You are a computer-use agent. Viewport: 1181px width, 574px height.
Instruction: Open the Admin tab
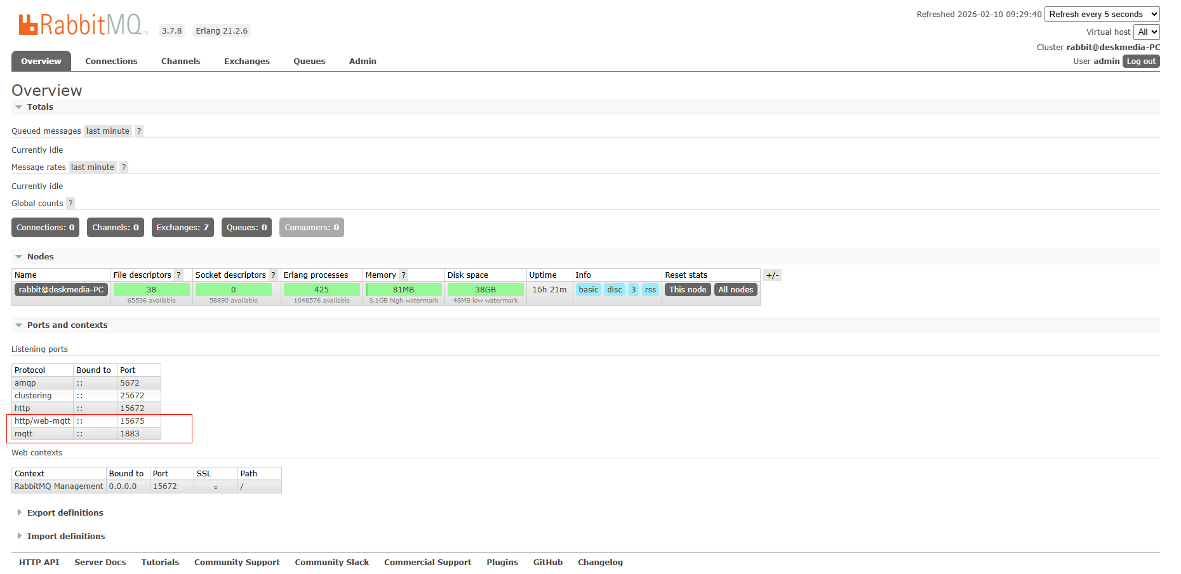[363, 62]
